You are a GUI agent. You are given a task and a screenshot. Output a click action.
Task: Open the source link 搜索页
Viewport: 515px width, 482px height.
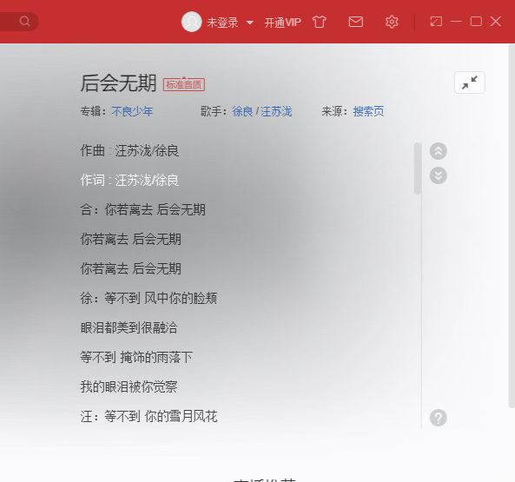tap(368, 112)
